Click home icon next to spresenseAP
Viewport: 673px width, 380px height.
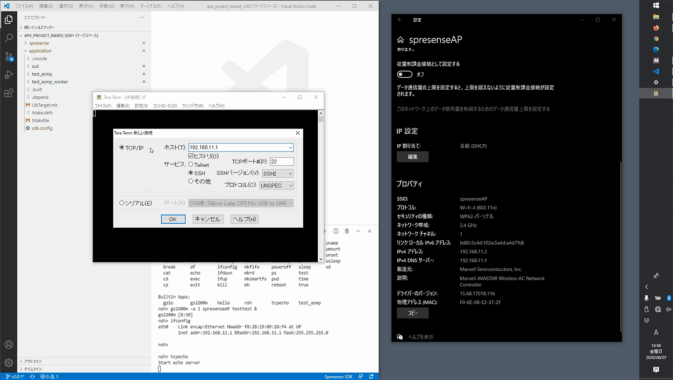pyautogui.click(x=400, y=40)
